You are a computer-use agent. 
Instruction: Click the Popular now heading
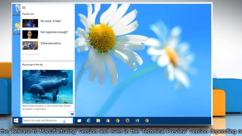pyautogui.click(x=28, y=14)
